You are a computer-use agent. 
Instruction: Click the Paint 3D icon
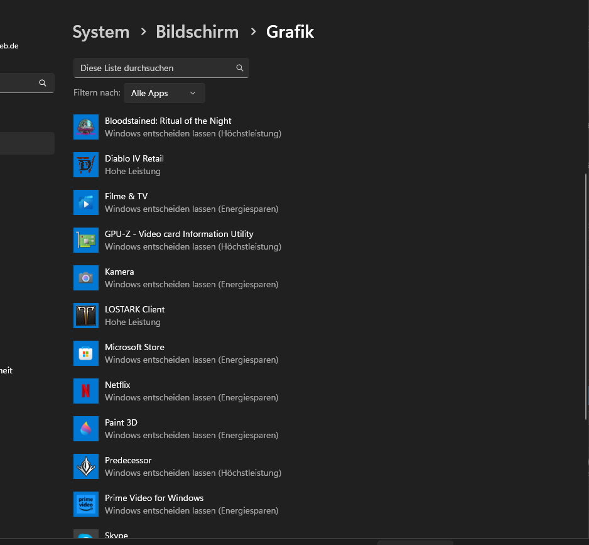[x=86, y=429]
